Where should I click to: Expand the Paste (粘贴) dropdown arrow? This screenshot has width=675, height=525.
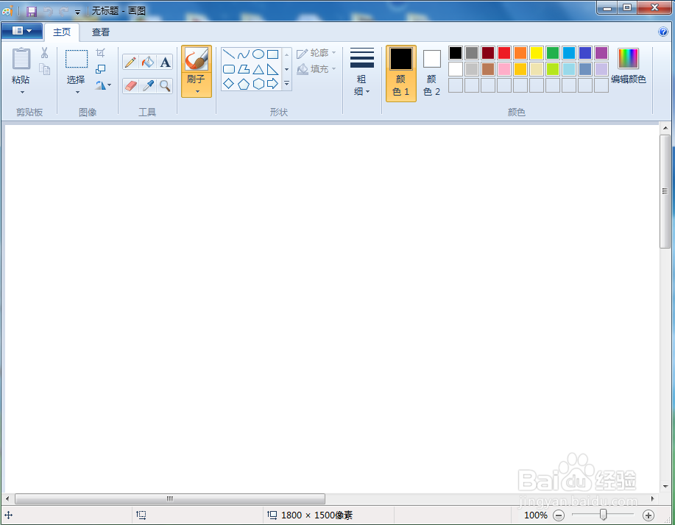point(22,93)
